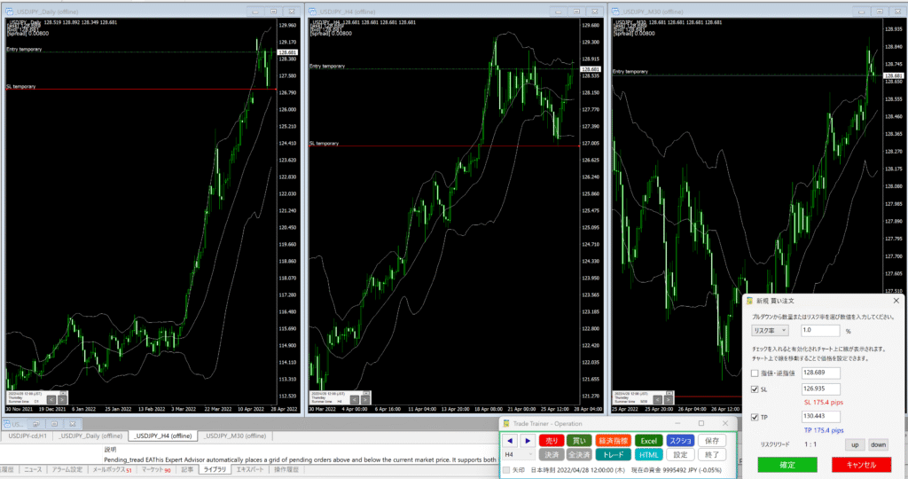Uncheck the SL checkbox
This screenshot has height=479, width=908.
point(755,389)
